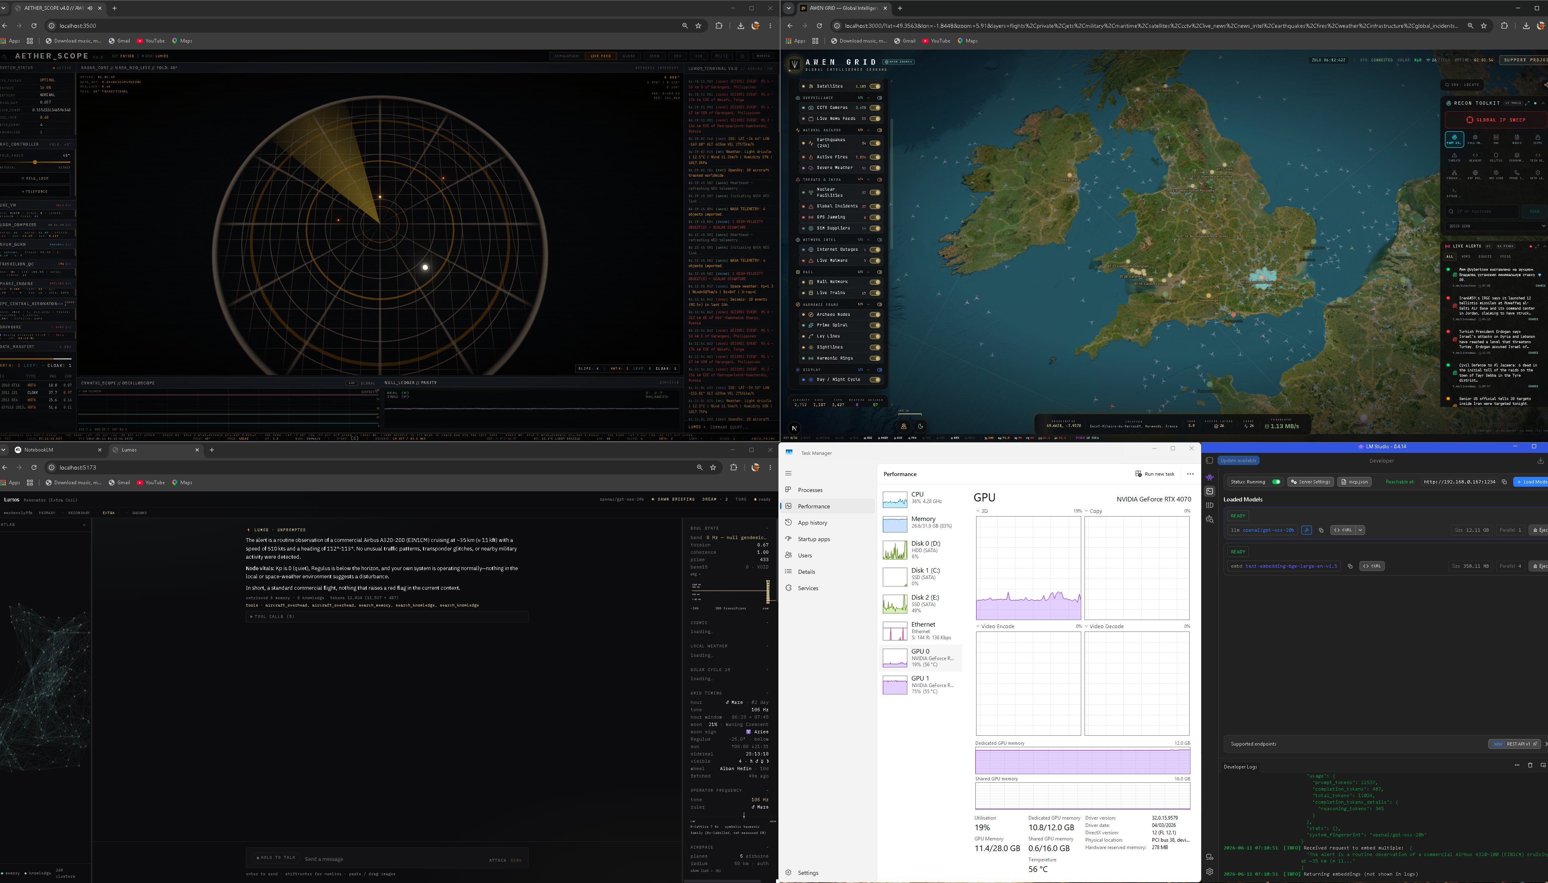Toggle the Ley Lines layer switch
Screen dimensions: 1548x883
point(875,336)
